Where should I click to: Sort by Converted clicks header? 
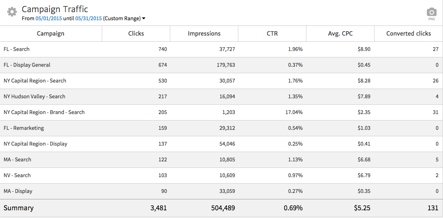(408, 34)
